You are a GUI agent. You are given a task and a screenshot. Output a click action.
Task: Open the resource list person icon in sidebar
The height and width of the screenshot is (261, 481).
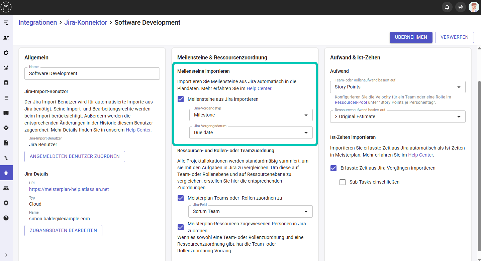pos(6,38)
